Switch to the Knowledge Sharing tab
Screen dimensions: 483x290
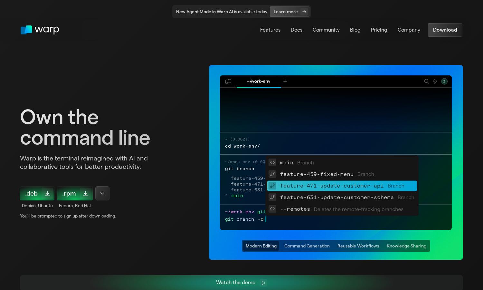tap(406, 246)
